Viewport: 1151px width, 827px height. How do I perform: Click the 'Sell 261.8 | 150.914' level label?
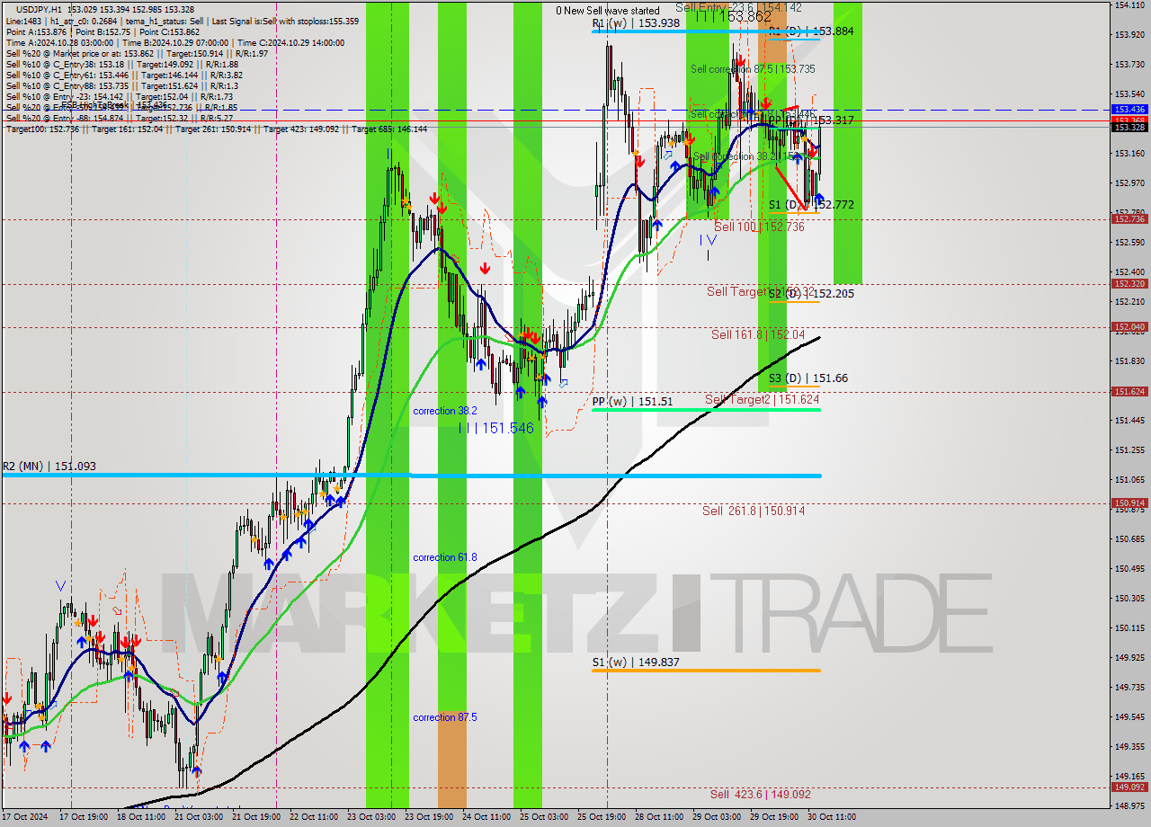click(754, 511)
